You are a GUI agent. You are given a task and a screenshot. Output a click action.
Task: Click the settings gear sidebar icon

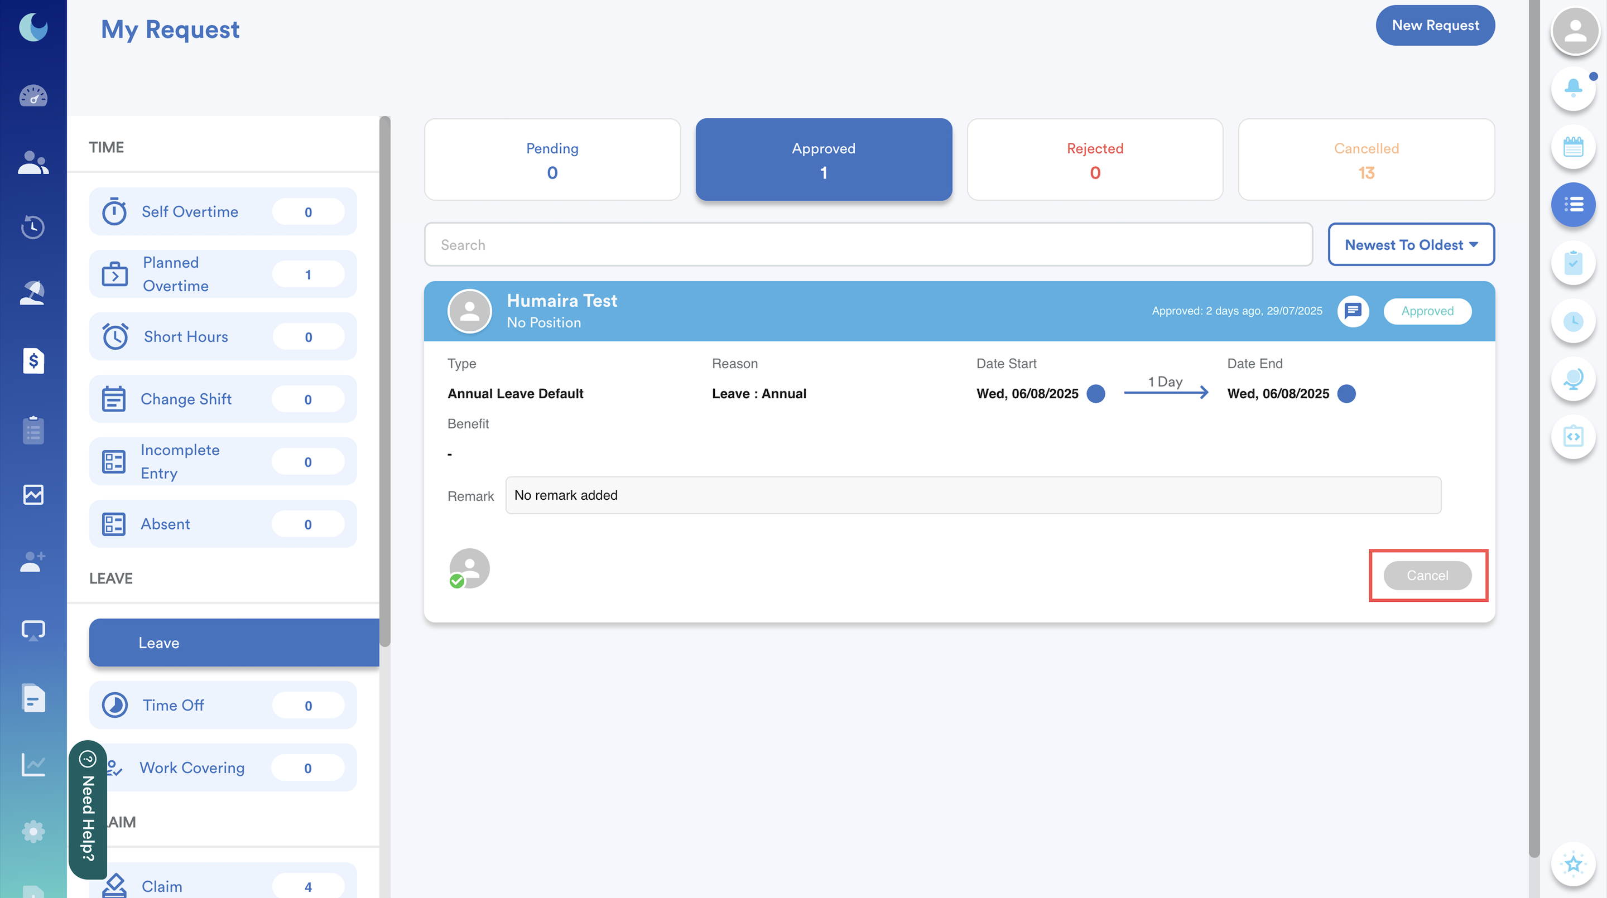pos(33,831)
